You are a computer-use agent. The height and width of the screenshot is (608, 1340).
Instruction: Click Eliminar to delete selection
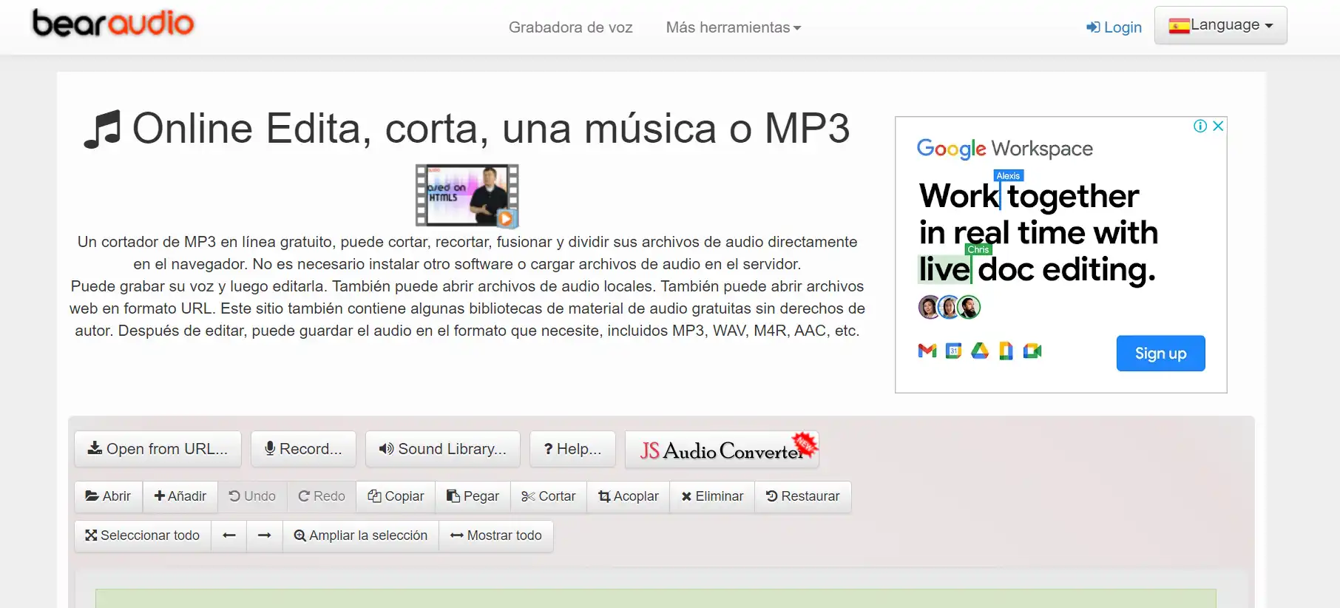tap(712, 496)
